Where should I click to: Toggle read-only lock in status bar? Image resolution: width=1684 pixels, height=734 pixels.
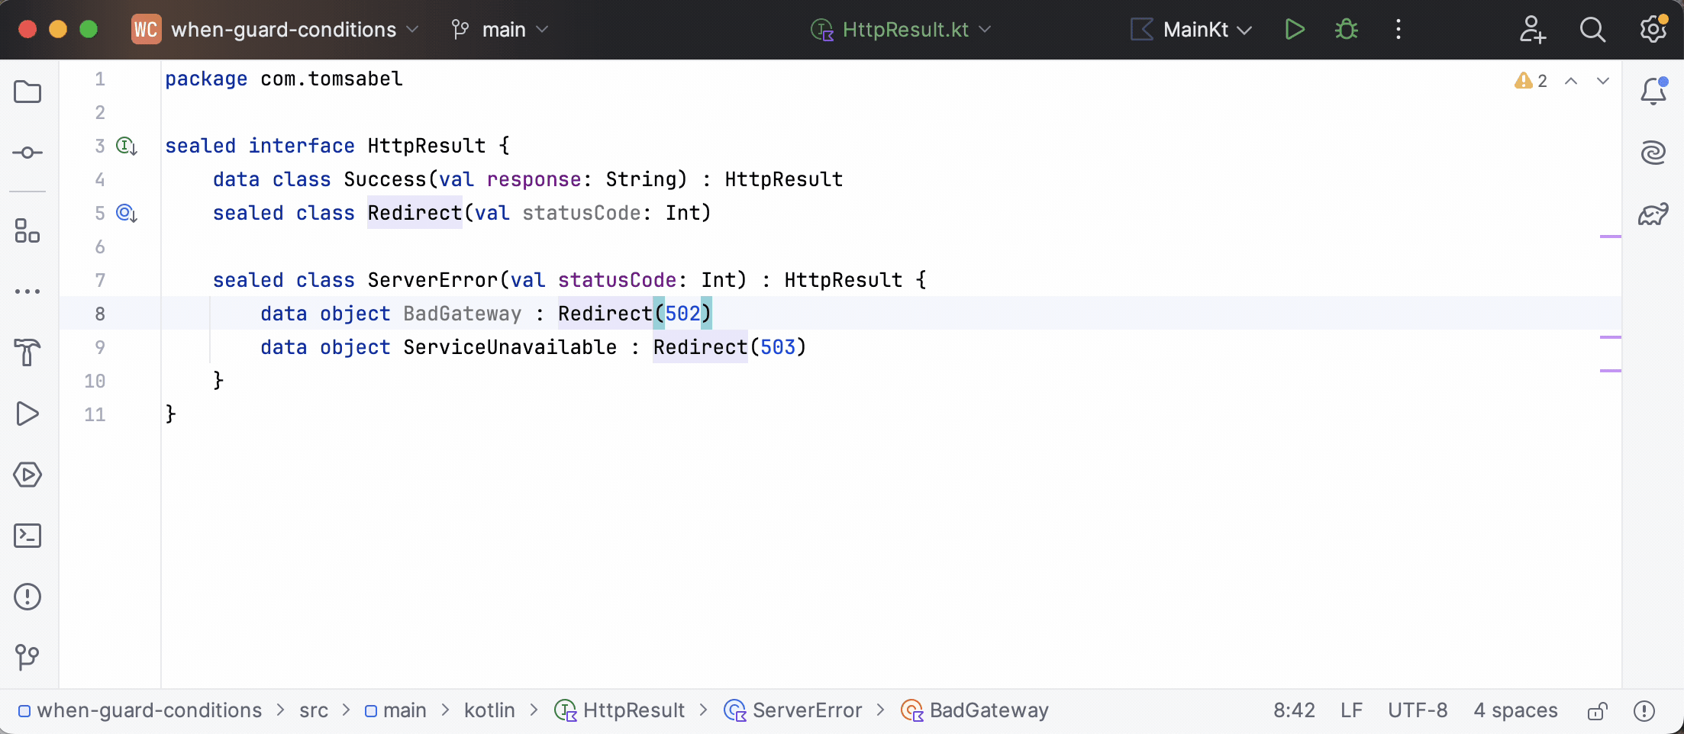1598,711
